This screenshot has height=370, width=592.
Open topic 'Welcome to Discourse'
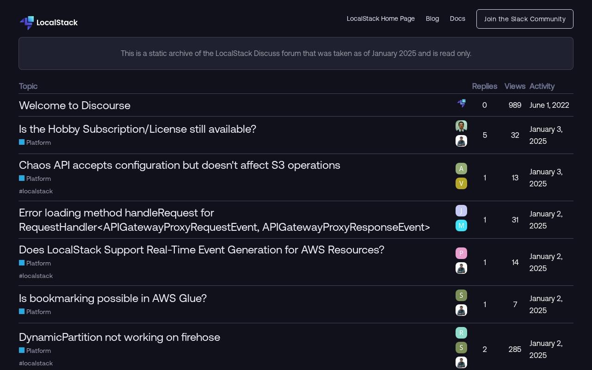pos(74,105)
